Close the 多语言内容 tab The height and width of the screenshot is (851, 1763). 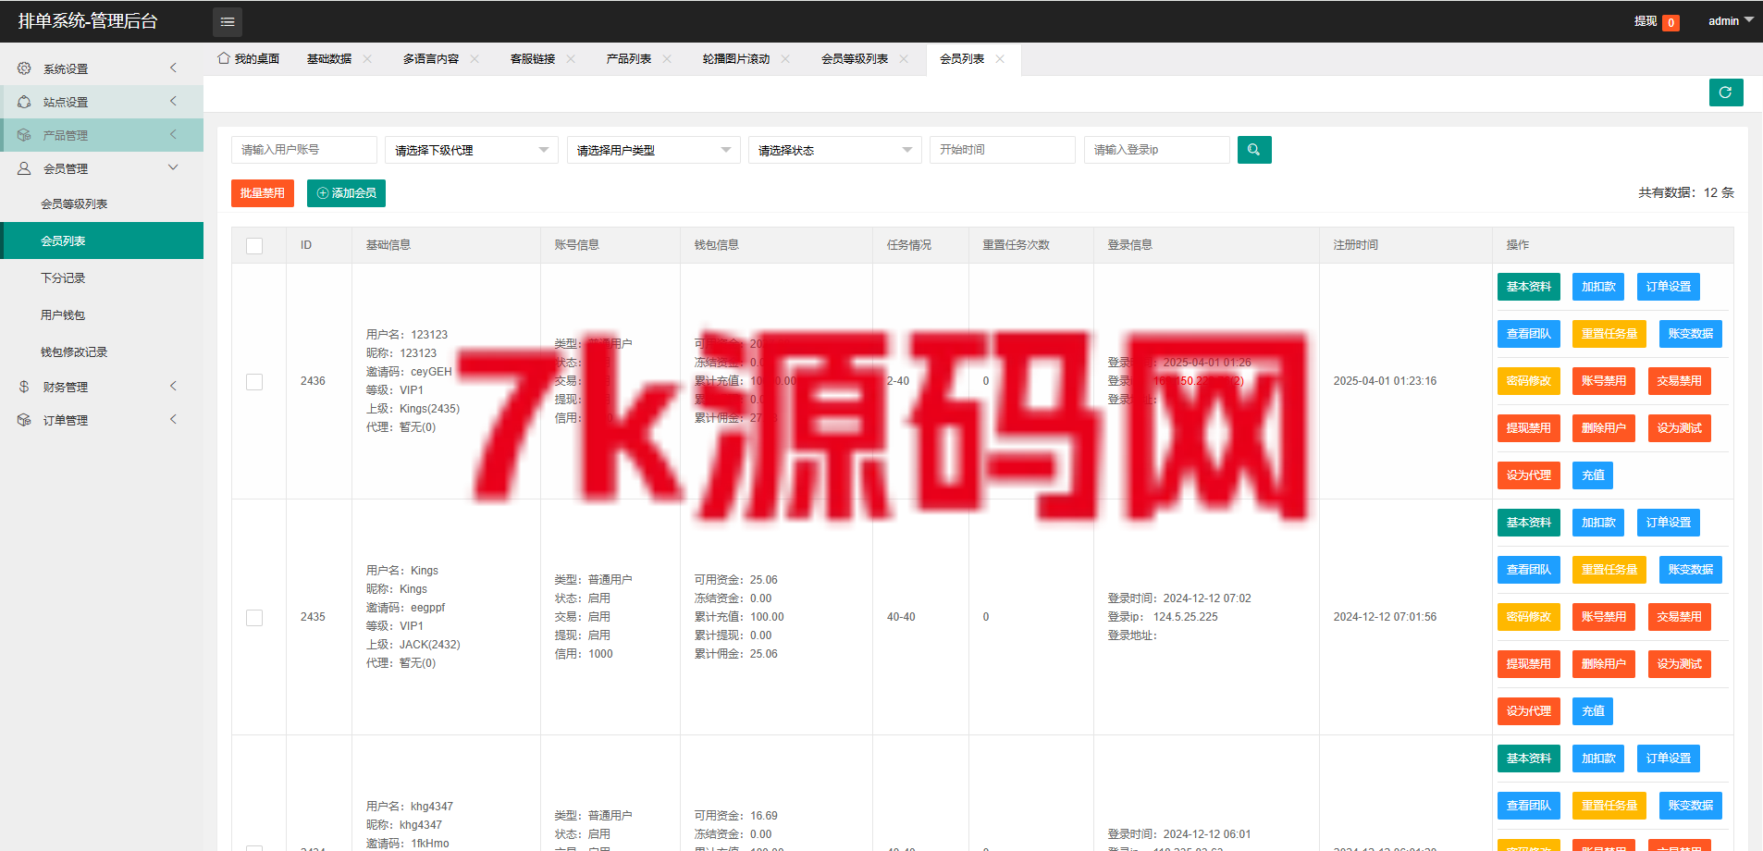[x=475, y=58]
